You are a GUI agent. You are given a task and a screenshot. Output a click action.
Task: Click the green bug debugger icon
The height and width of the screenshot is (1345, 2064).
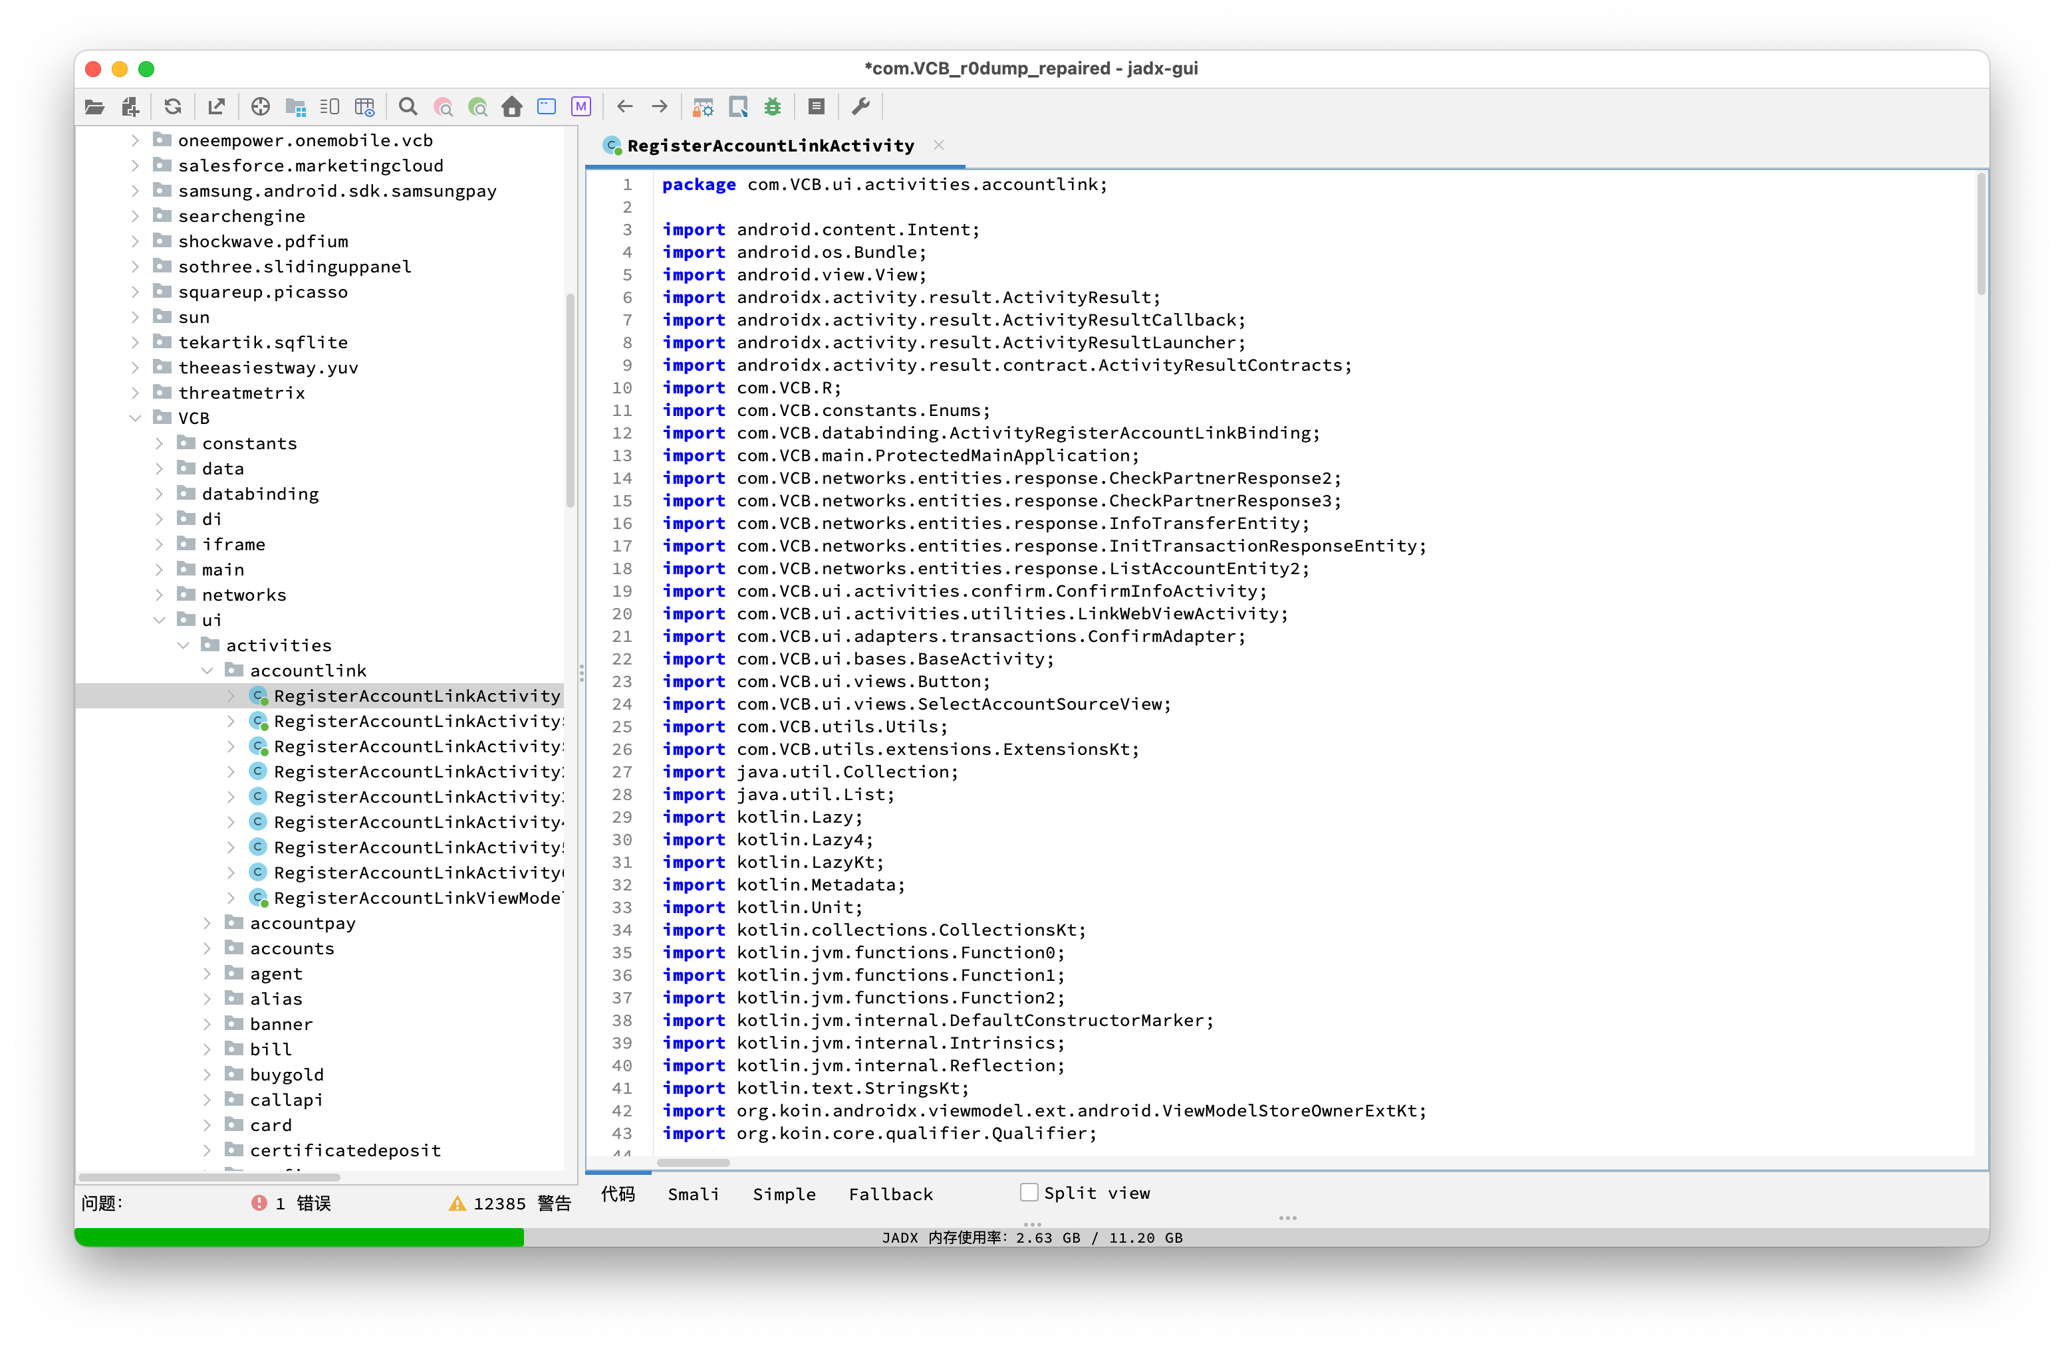(773, 106)
